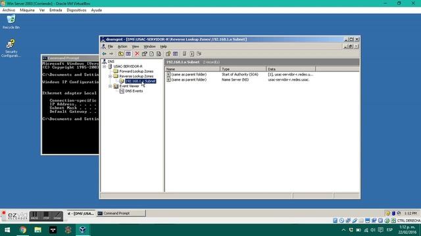This screenshot has width=421, height=236.
Task: Select USAC-SERVIDOR-R in the console tree
Action: coord(128,66)
